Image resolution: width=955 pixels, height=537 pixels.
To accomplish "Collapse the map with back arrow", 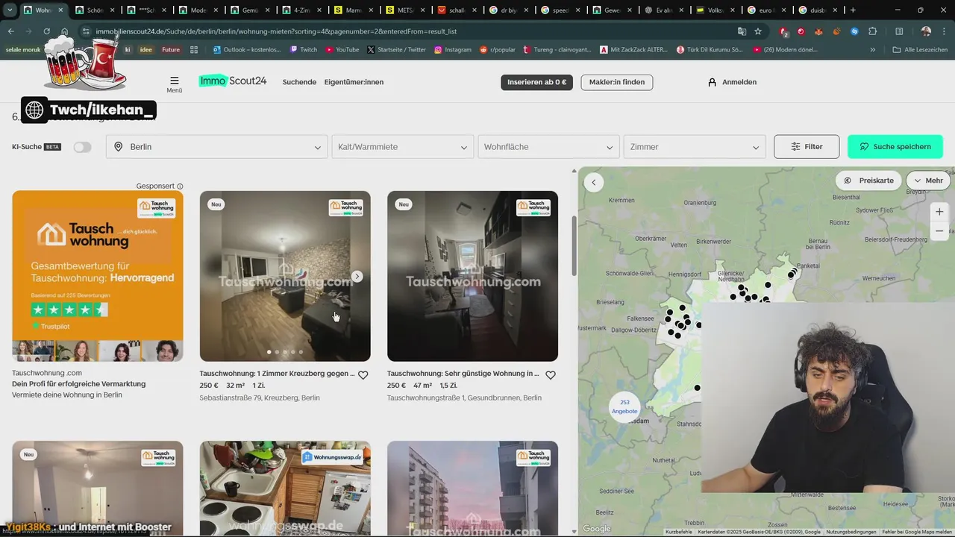I will pos(594,182).
